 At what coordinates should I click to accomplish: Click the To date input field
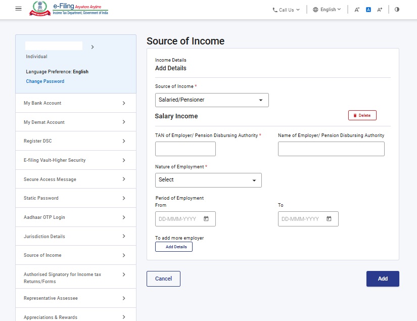tap(308, 219)
